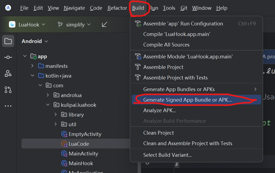Expand the androlua package

(x=48, y=95)
